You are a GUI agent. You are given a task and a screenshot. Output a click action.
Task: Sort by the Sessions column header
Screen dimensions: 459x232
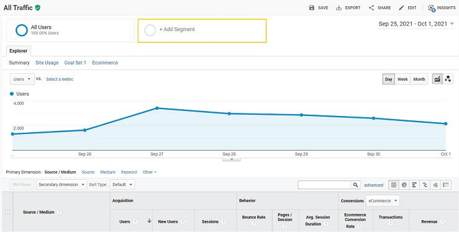(210, 221)
